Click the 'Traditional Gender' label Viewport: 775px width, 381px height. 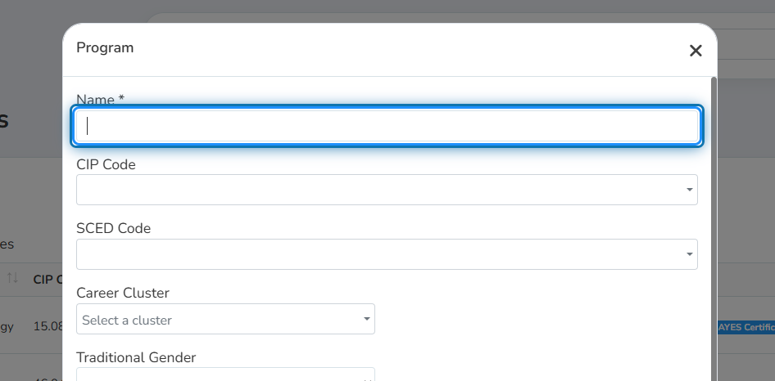coord(136,357)
